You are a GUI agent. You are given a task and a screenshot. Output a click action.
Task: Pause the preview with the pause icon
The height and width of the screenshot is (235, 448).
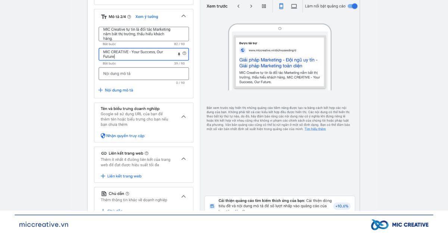point(264,6)
